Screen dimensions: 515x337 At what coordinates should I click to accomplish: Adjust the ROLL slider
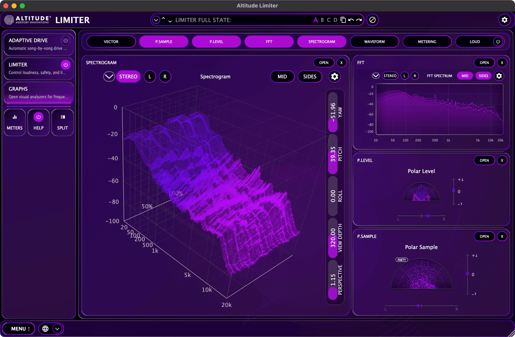pyautogui.click(x=333, y=196)
